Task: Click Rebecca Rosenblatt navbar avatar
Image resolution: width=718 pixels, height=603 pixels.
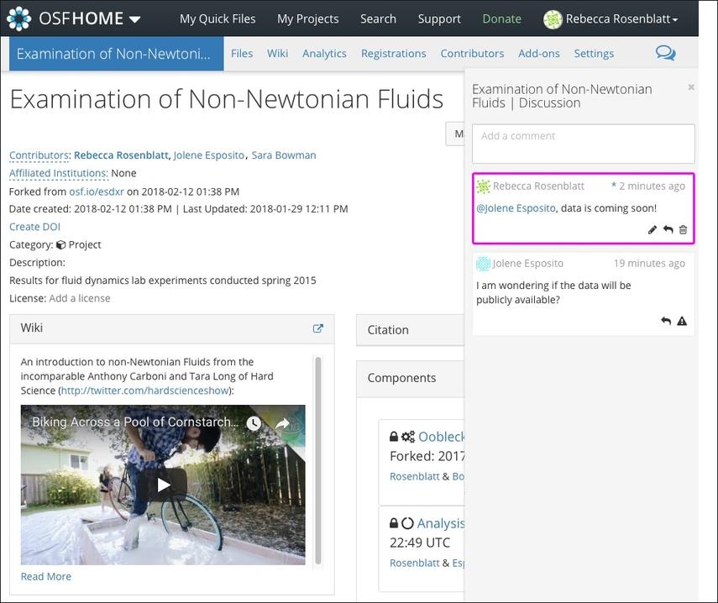Action: [x=553, y=19]
